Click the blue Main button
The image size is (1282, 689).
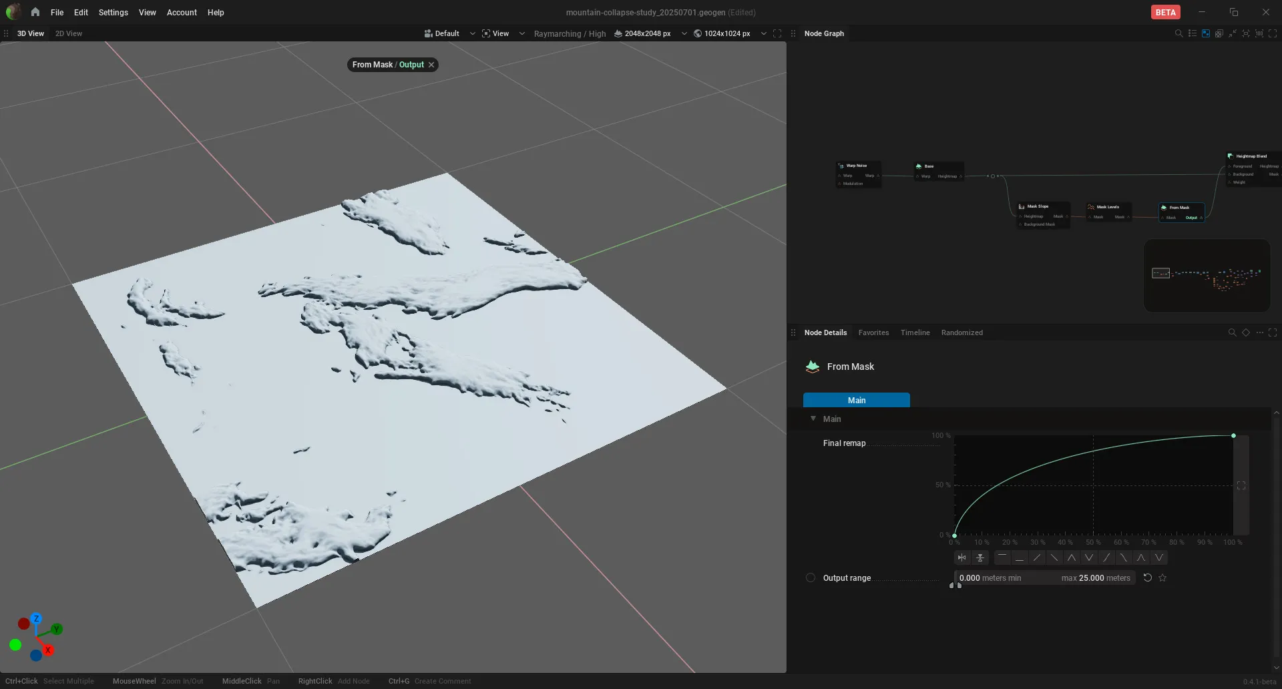coord(856,400)
